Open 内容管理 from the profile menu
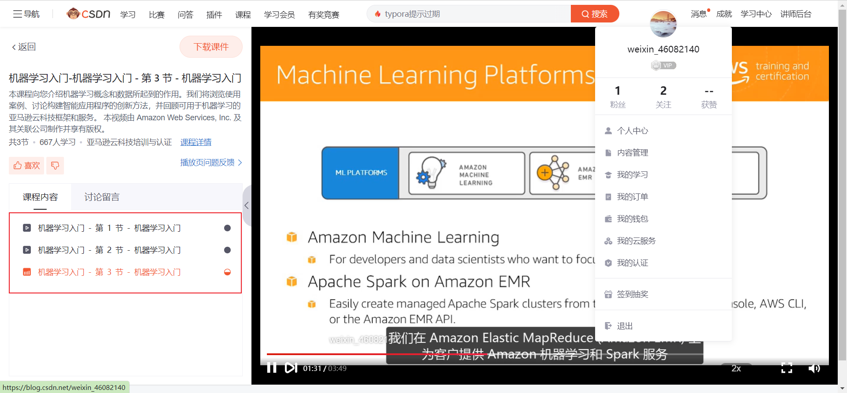 point(663,153)
